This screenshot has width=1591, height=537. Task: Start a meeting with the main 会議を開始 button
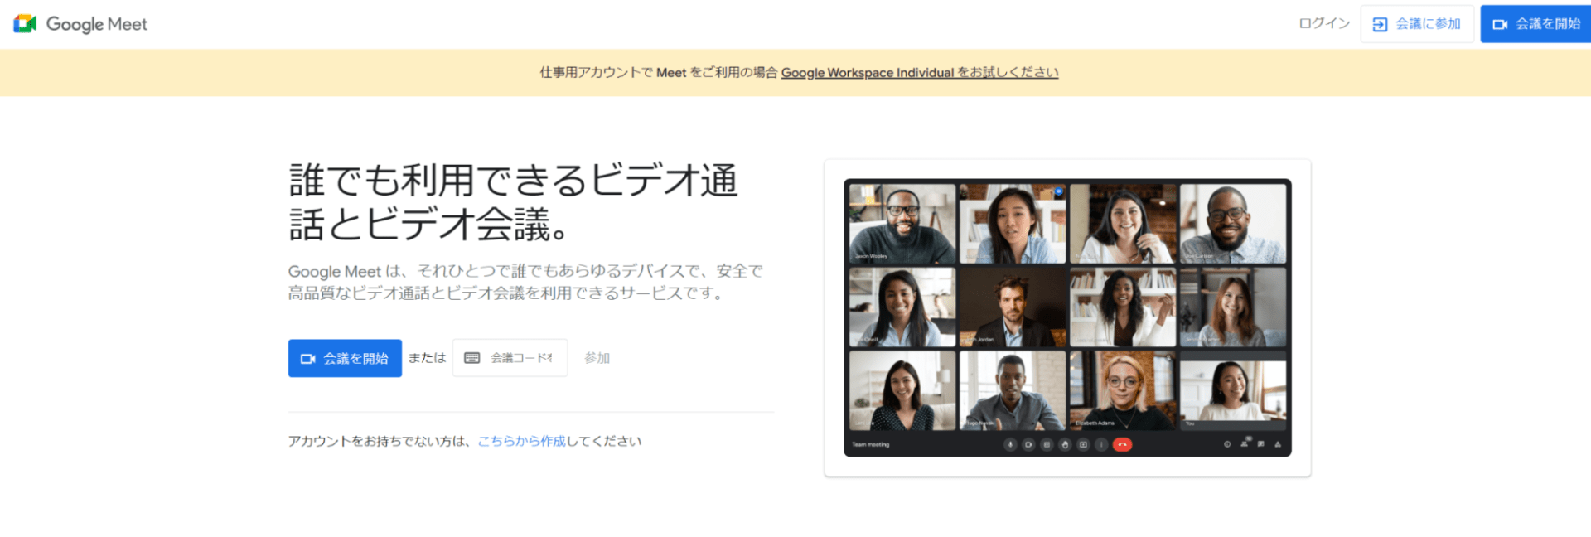(x=345, y=358)
